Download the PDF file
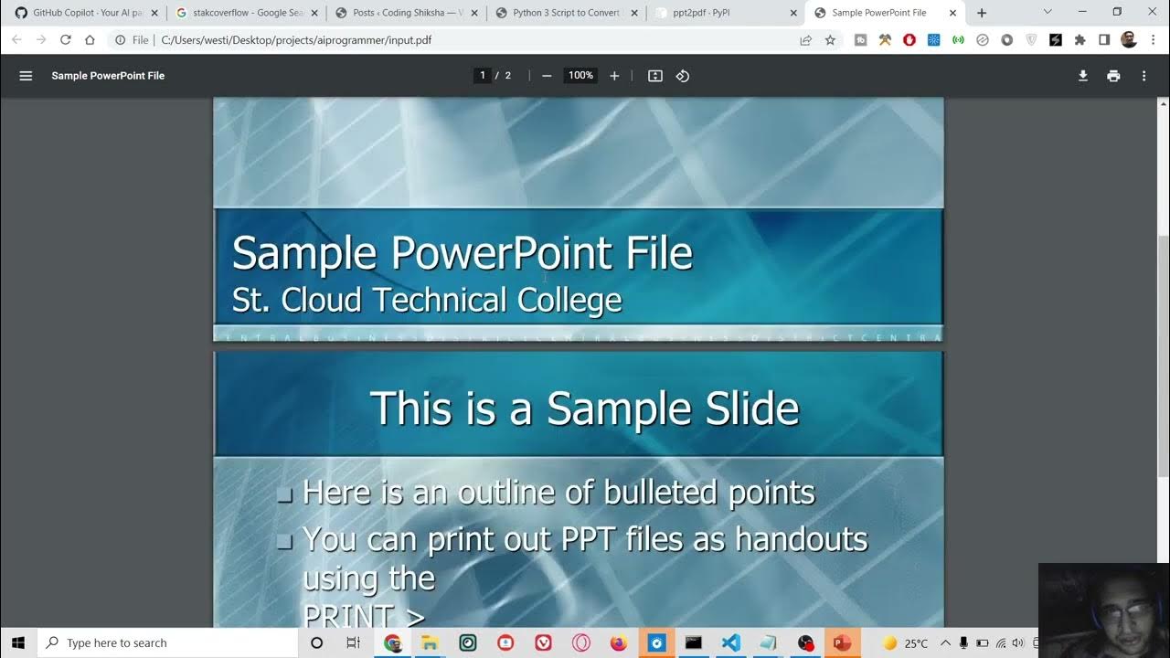 (1083, 76)
